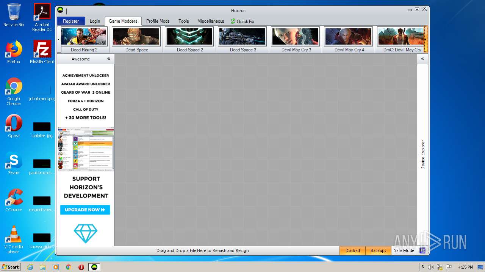This screenshot has height=272, width=485.
Task: Open FileZilla Client desktop shortcut
Action: (x=42, y=52)
